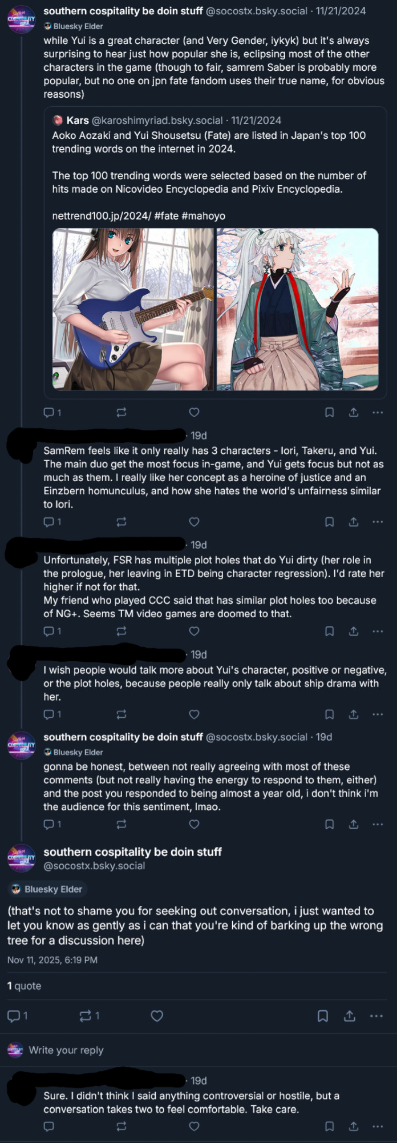Open more options on the last reply

click(378, 1126)
